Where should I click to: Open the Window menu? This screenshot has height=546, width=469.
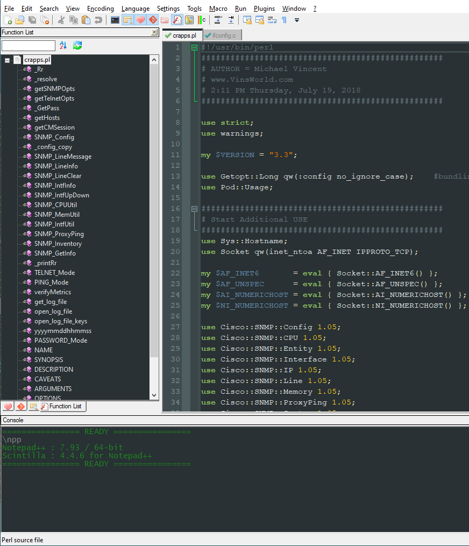click(294, 9)
